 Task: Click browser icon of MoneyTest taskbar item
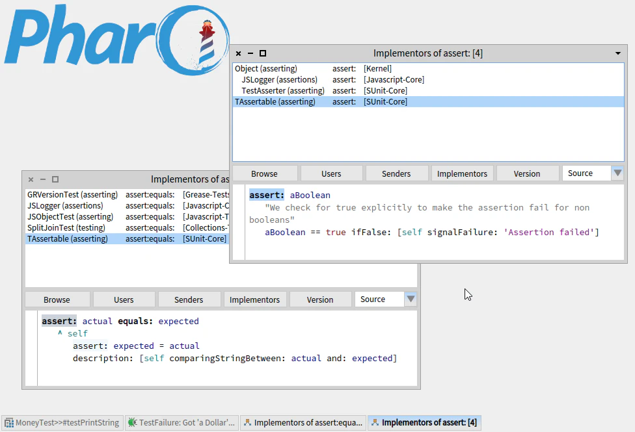click(x=9, y=423)
